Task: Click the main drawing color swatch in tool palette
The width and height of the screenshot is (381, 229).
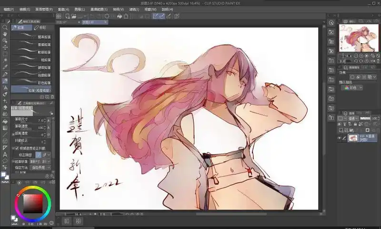Action: 3,174
